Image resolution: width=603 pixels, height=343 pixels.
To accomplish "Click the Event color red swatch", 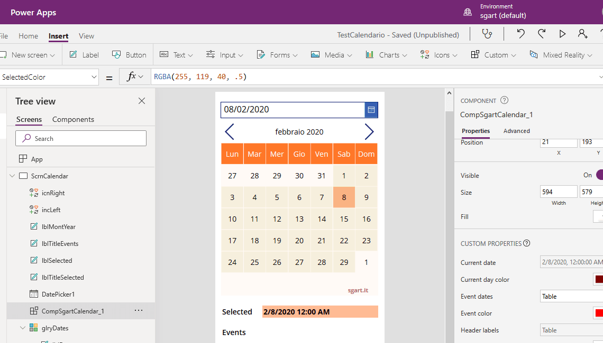I will click(598, 313).
